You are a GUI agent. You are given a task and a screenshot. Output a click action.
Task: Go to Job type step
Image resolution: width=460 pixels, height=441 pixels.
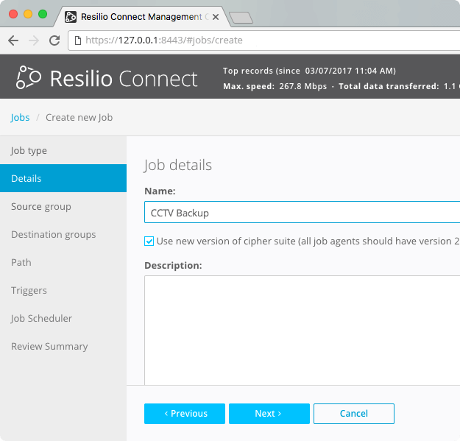tap(63, 150)
